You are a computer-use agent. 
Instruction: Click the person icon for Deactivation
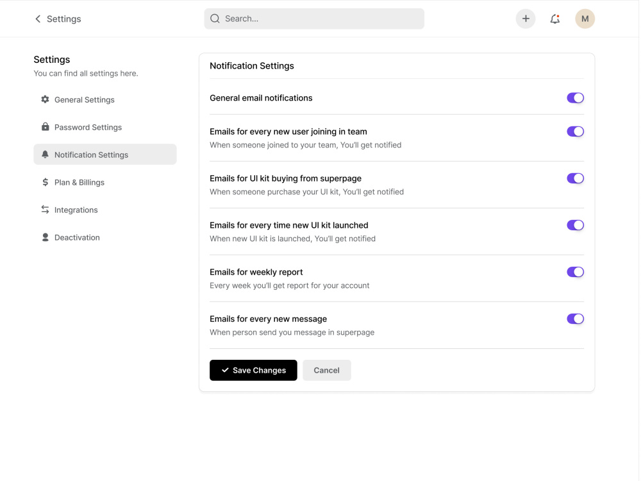45,237
